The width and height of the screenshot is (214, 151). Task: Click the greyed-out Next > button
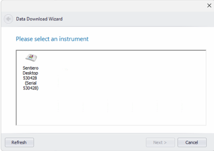point(160,142)
